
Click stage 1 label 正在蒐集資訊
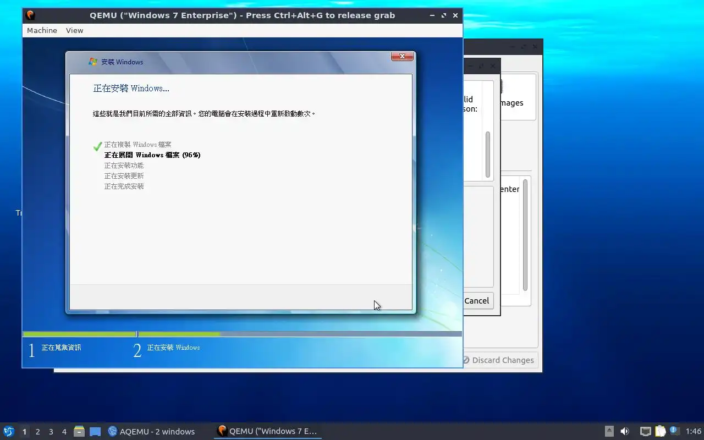61,348
